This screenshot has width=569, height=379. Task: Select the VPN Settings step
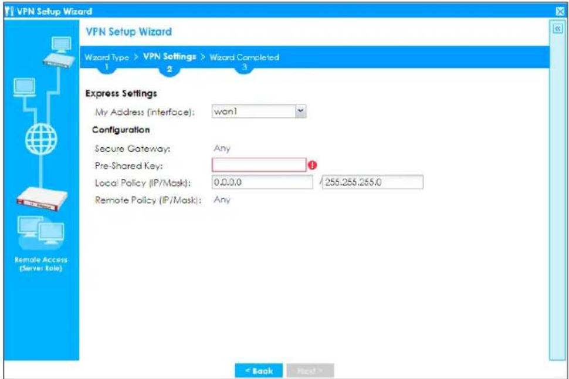pos(170,57)
